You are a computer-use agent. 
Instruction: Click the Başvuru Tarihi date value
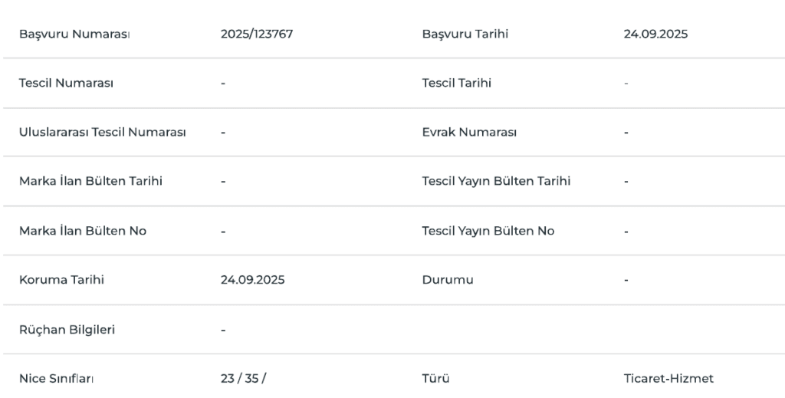tap(655, 35)
